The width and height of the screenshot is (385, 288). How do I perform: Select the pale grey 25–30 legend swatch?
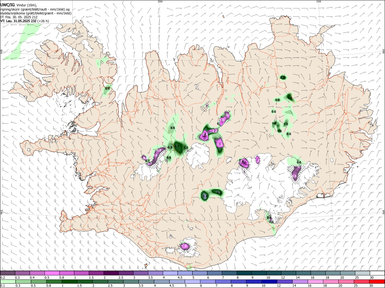click(x=362, y=273)
